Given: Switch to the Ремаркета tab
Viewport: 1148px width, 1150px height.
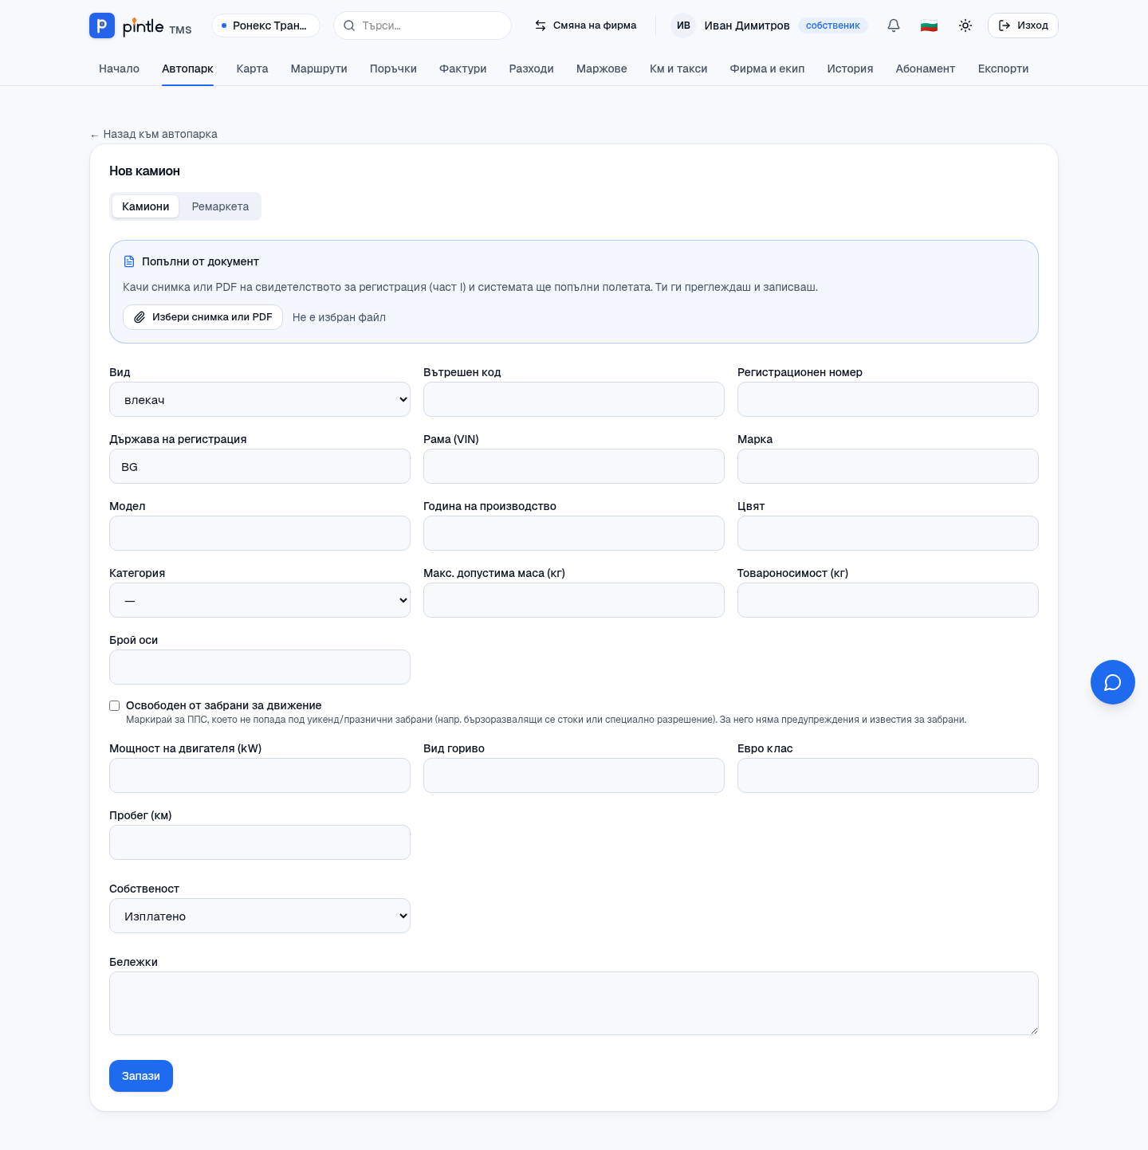Looking at the screenshot, I should click(220, 206).
